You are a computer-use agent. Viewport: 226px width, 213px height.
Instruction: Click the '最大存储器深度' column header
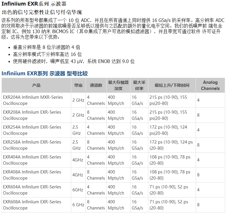[x=118, y=85]
